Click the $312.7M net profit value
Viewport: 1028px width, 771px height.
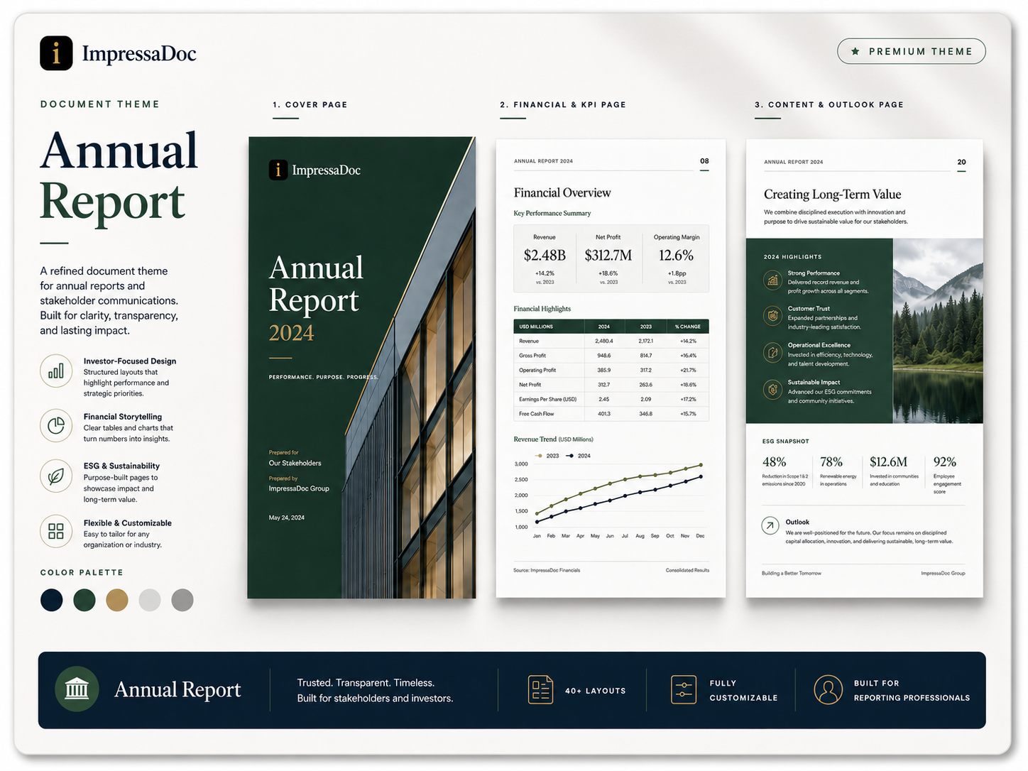(608, 255)
